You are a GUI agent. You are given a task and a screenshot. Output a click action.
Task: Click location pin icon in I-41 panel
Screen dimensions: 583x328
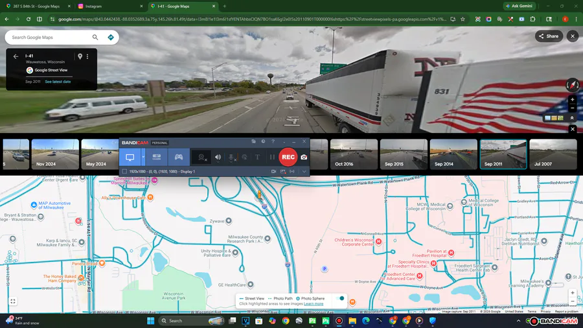point(80,56)
